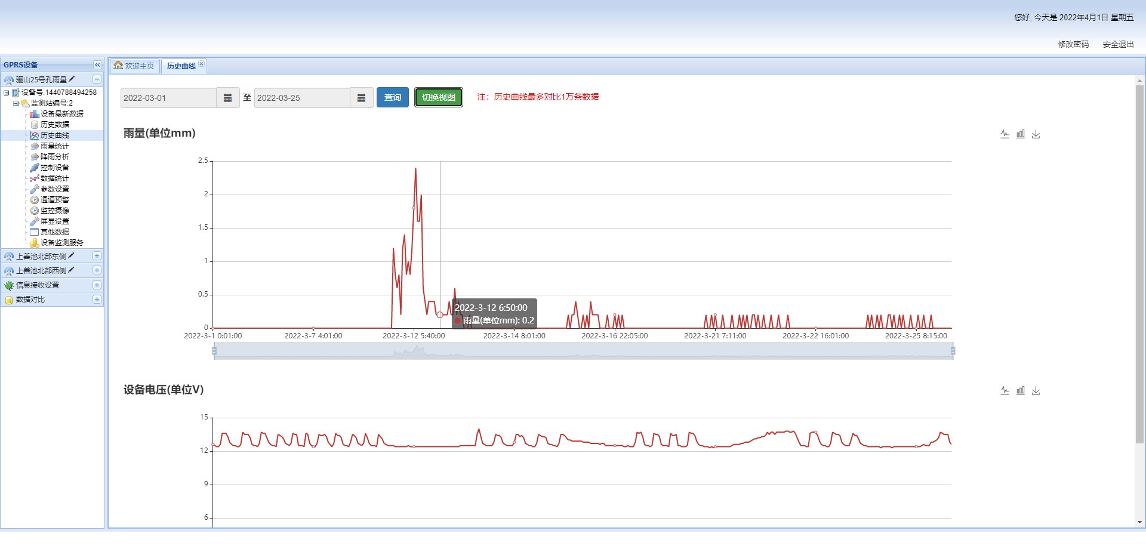The width and height of the screenshot is (1146, 546).
Task: Switch to the 历史曲线 tab
Action: (181, 66)
